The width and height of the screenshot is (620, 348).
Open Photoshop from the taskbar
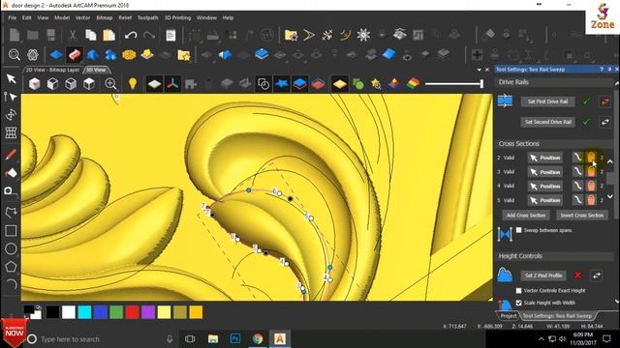point(235,338)
